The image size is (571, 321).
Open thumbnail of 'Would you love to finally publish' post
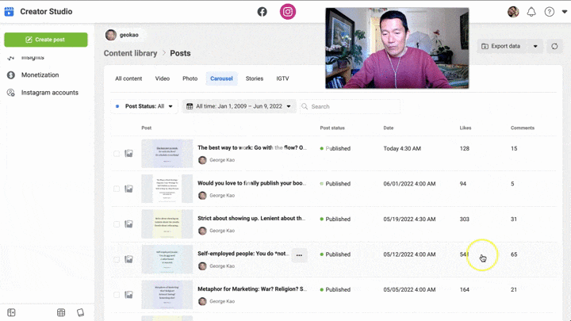(167, 189)
